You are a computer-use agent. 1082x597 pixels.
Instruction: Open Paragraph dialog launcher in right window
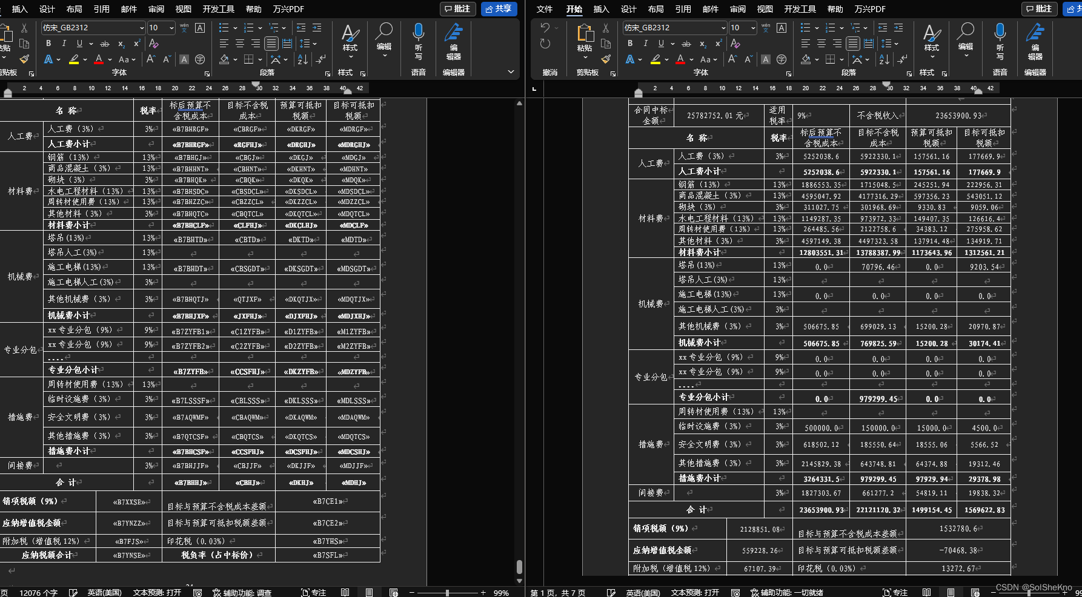click(909, 73)
